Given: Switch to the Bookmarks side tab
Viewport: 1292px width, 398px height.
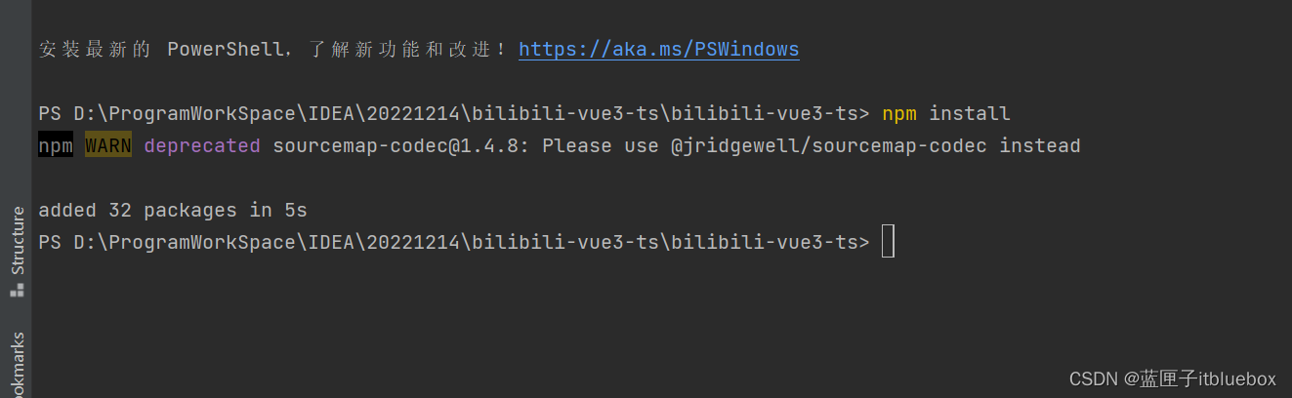Looking at the screenshot, I should [17, 366].
